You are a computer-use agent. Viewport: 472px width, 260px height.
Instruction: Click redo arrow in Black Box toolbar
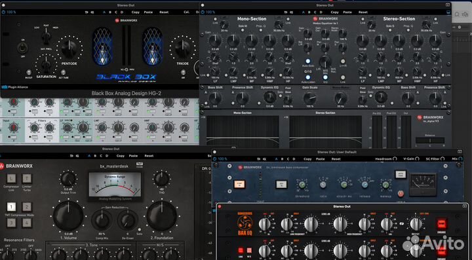[x=92, y=12]
